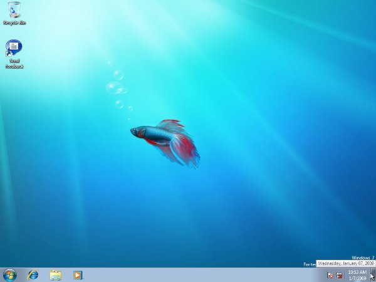Click the Windows 7 watermark text
Image resolution: width=376 pixels, height=282 pixels.
coord(362,258)
